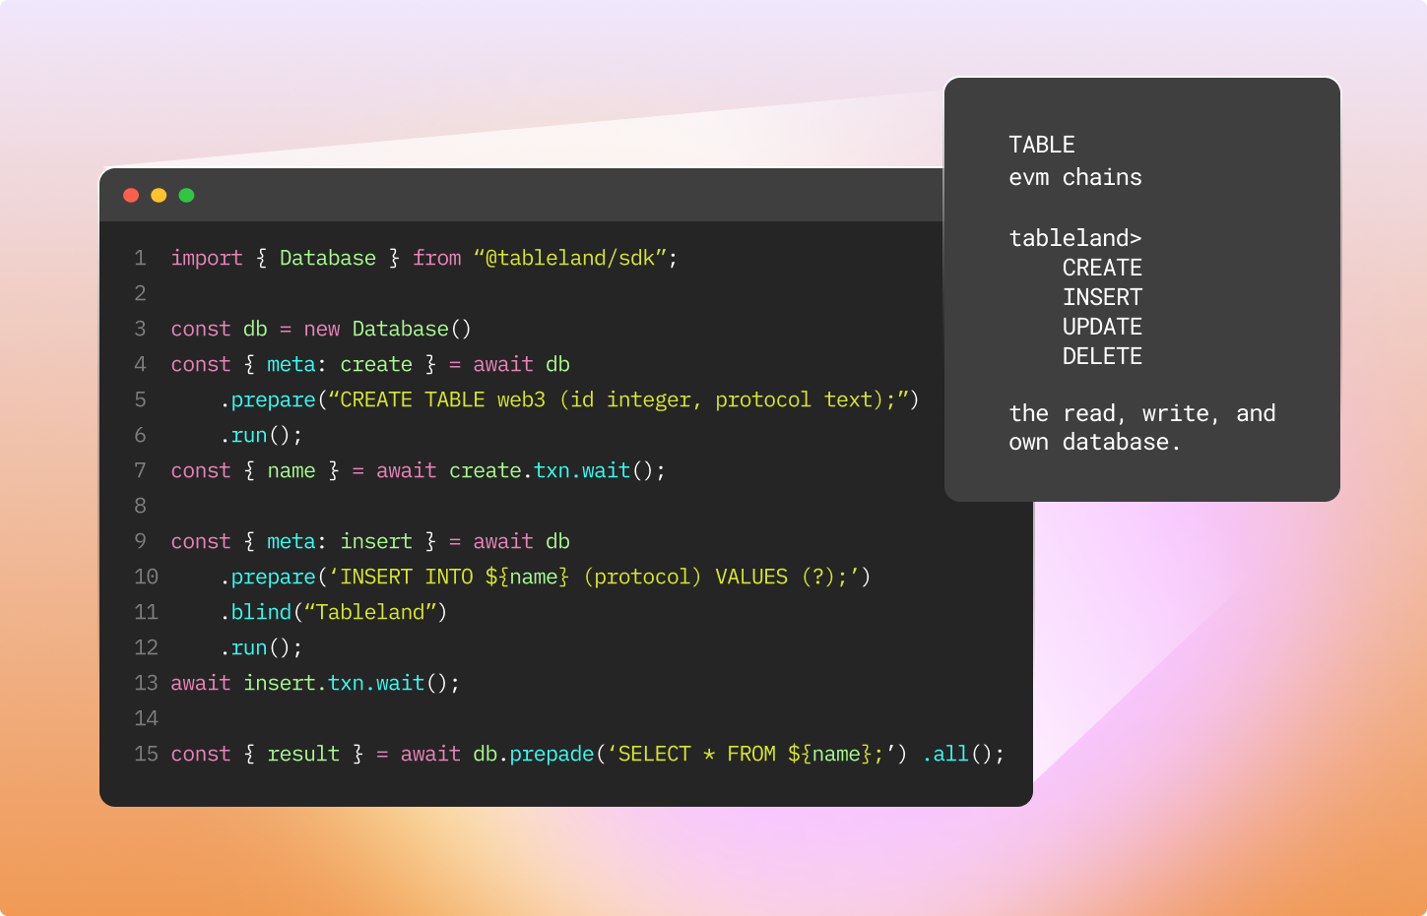Click the tableland> prompt in terminal panel
The image size is (1427, 916).
tap(1074, 238)
